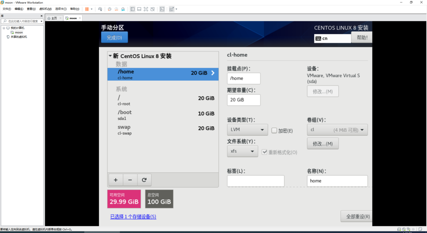
Task: Open the library search dropdown arrow
Action: coord(41,21)
